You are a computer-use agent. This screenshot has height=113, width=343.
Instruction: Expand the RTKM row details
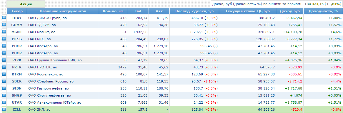[4, 74]
